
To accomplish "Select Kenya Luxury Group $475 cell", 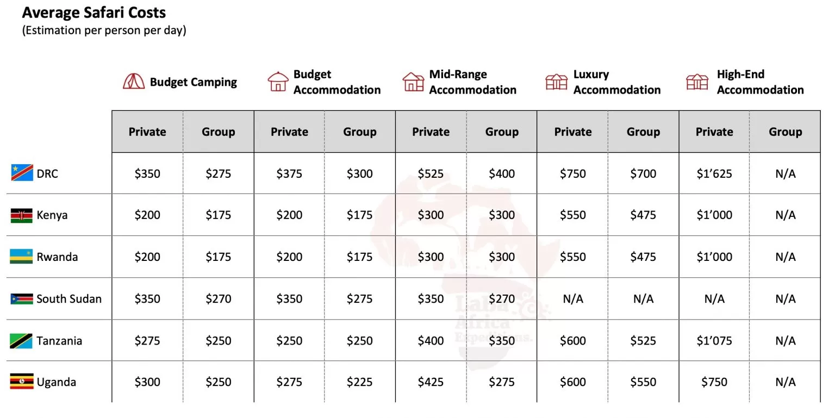I will 643,215.
